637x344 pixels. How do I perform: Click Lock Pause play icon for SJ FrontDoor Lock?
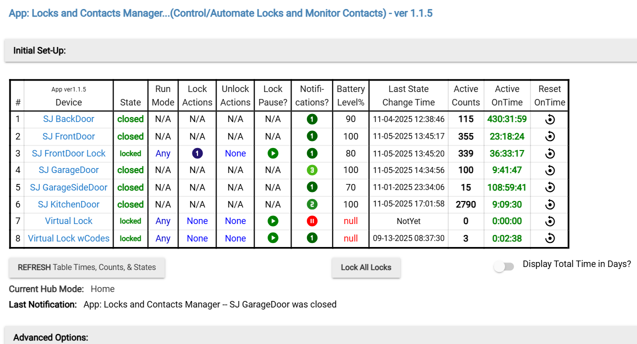point(272,153)
